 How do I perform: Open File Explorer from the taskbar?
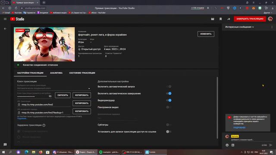click(34, 152)
